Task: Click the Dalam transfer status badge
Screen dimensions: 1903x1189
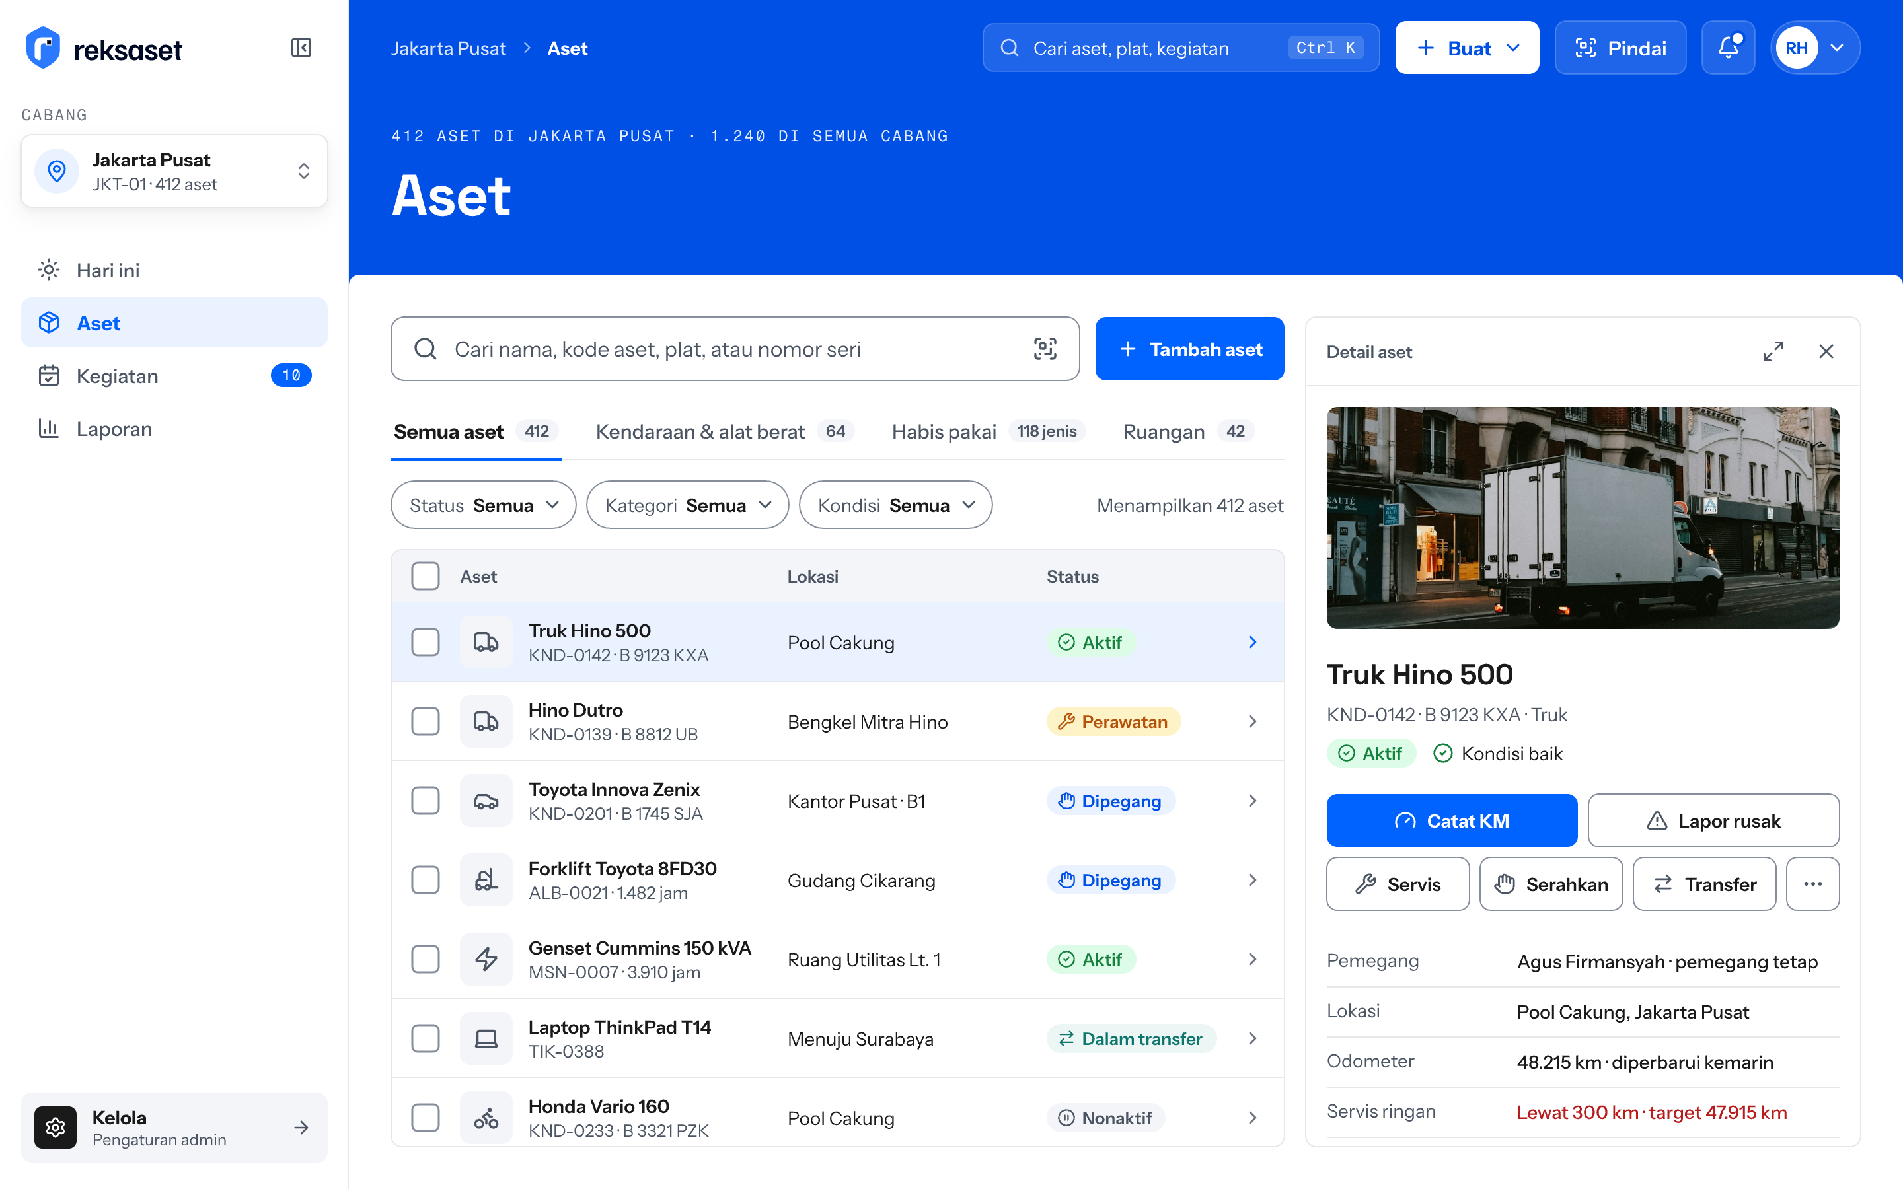Action: 1131,1039
